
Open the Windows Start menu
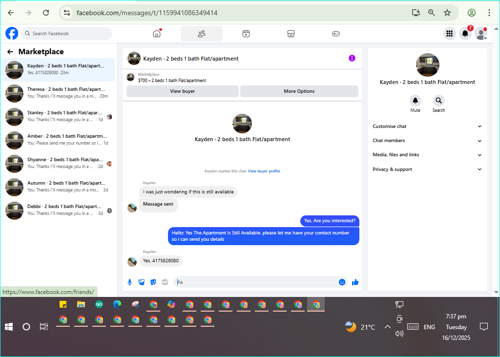click(x=9, y=327)
